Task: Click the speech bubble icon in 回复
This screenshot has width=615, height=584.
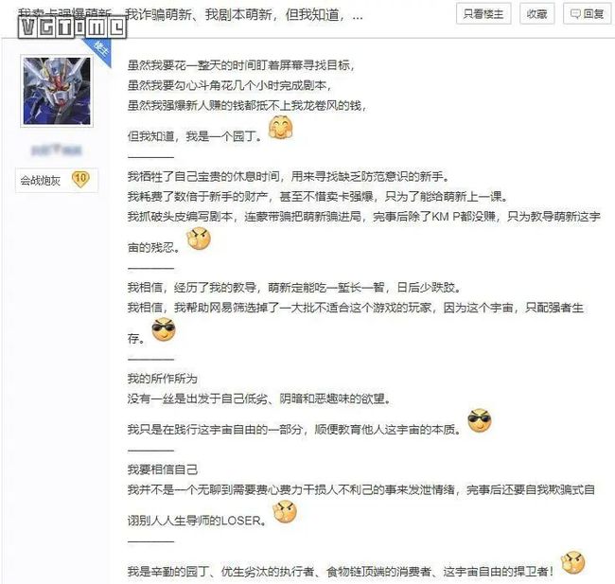Action: (575, 14)
